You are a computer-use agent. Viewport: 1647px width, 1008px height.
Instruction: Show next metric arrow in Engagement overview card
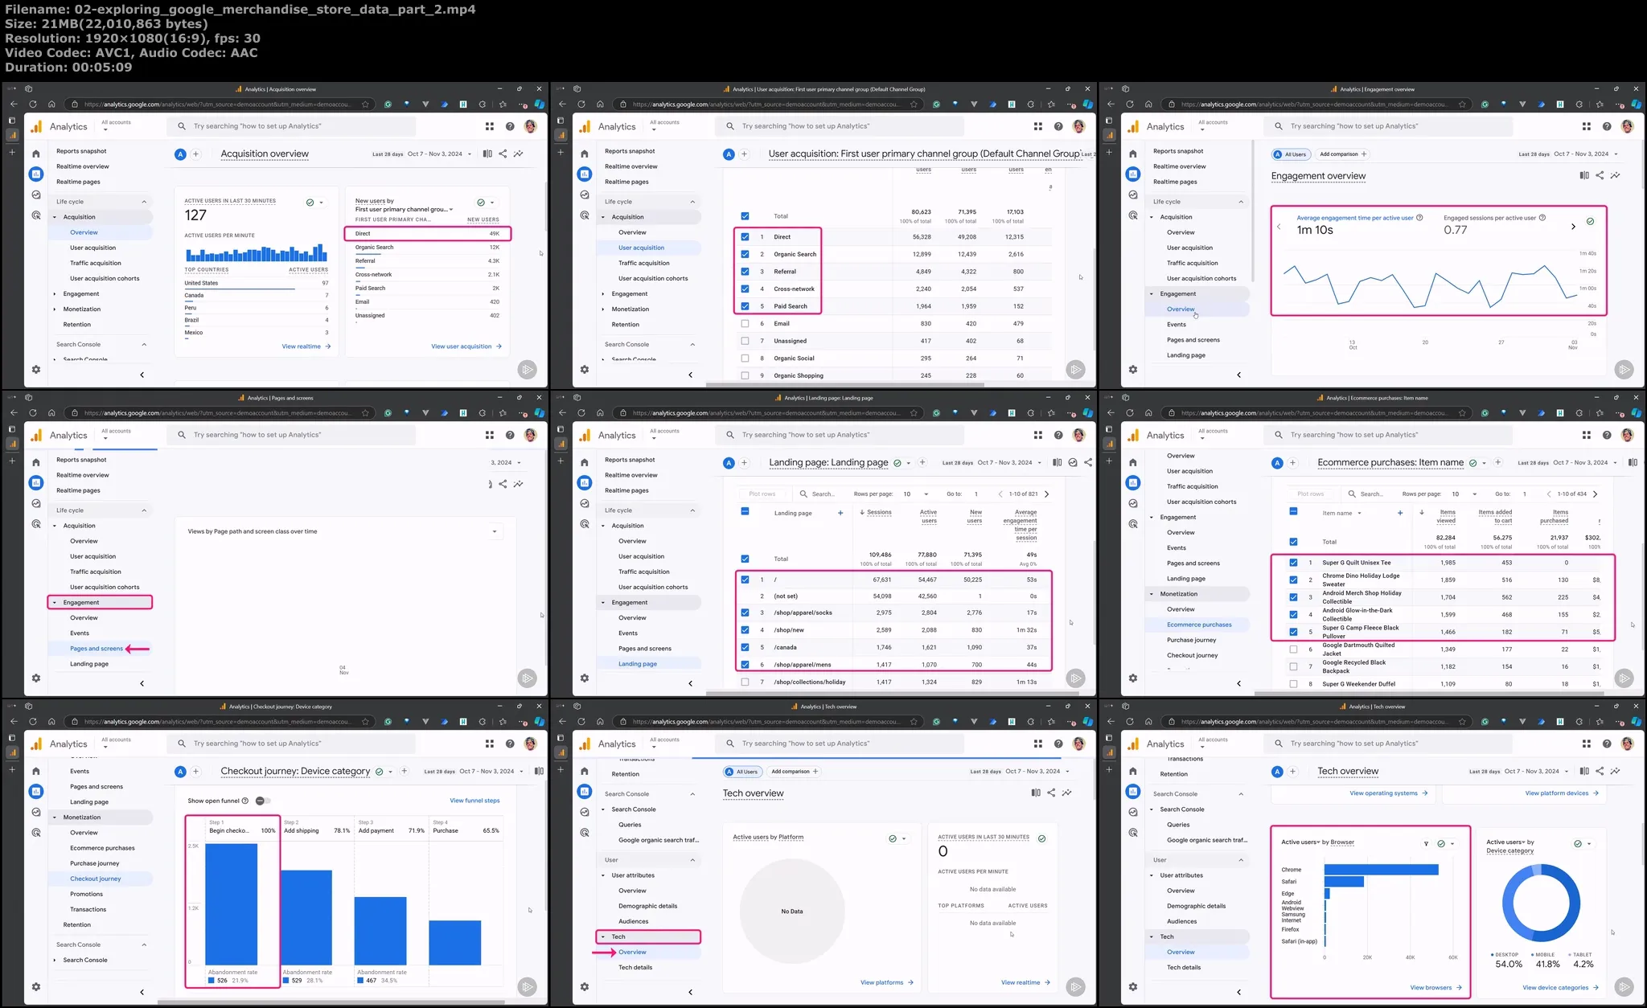[1573, 227]
